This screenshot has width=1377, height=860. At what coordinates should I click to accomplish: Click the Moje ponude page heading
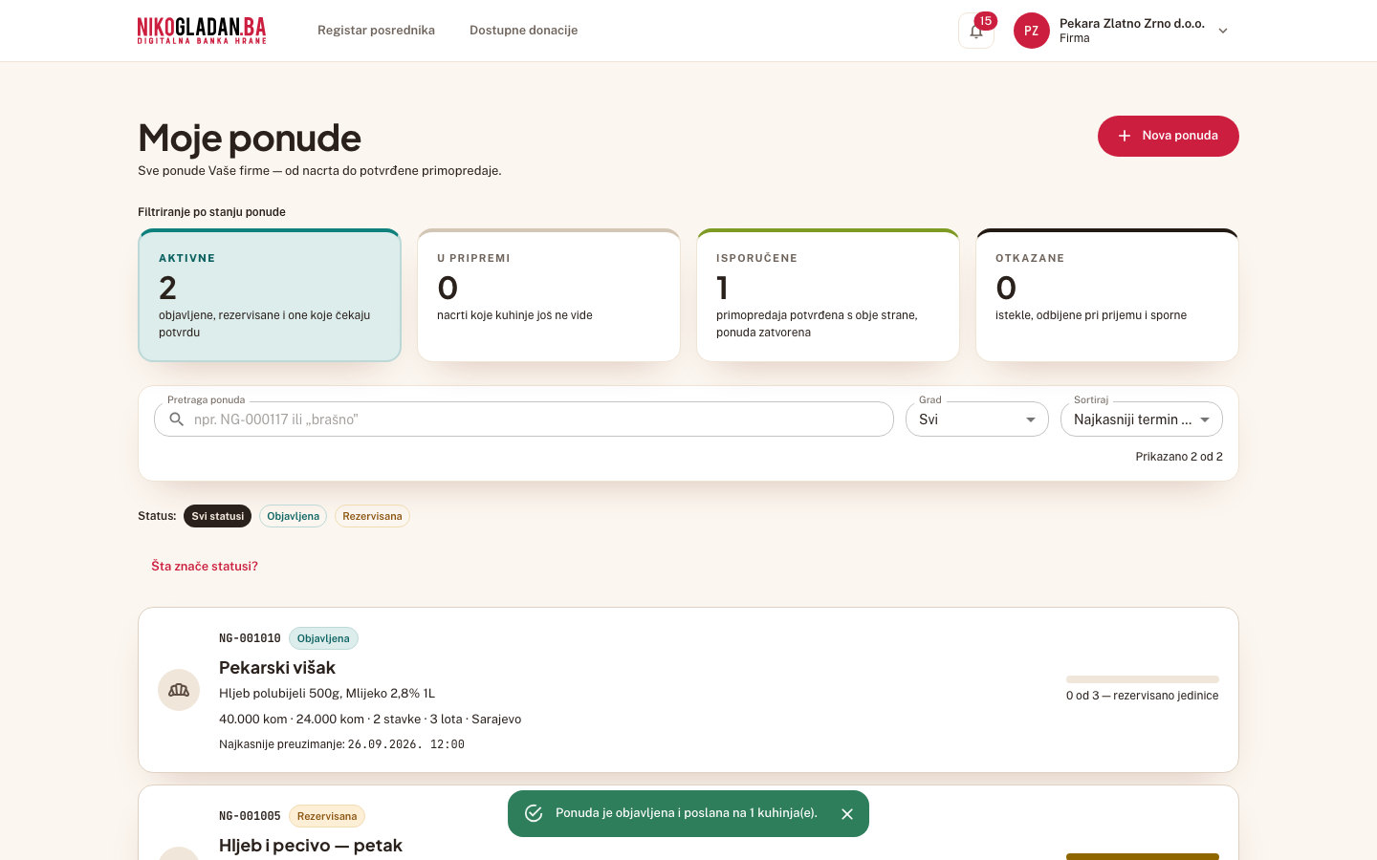click(250, 139)
